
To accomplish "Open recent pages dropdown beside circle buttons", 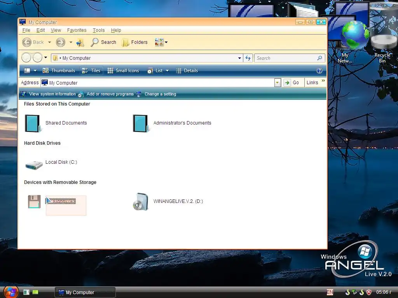I will tap(46, 57).
